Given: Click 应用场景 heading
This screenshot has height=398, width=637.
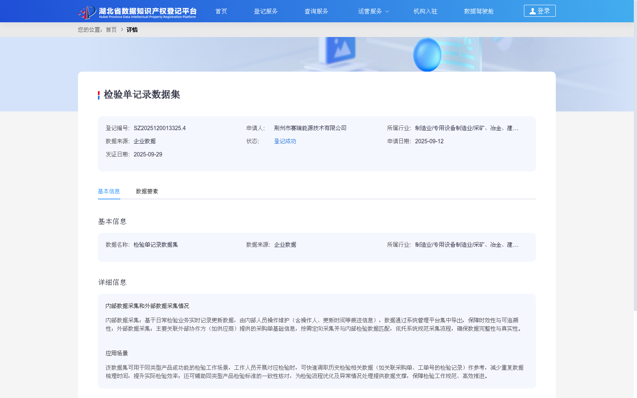Looking at the screenshot, I should (x=117, y=353).
